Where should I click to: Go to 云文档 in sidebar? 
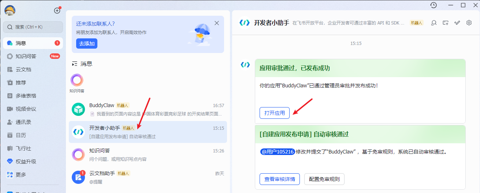pos(33,69)
